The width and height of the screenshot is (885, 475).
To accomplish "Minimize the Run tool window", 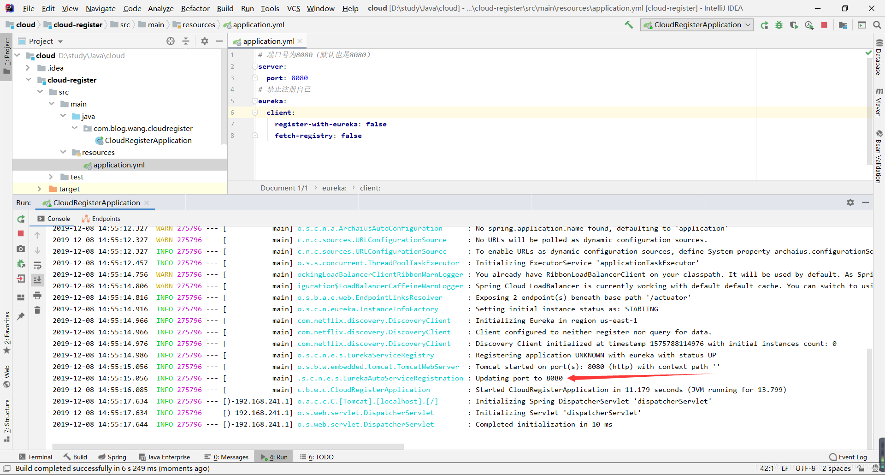I will (866, 202).
